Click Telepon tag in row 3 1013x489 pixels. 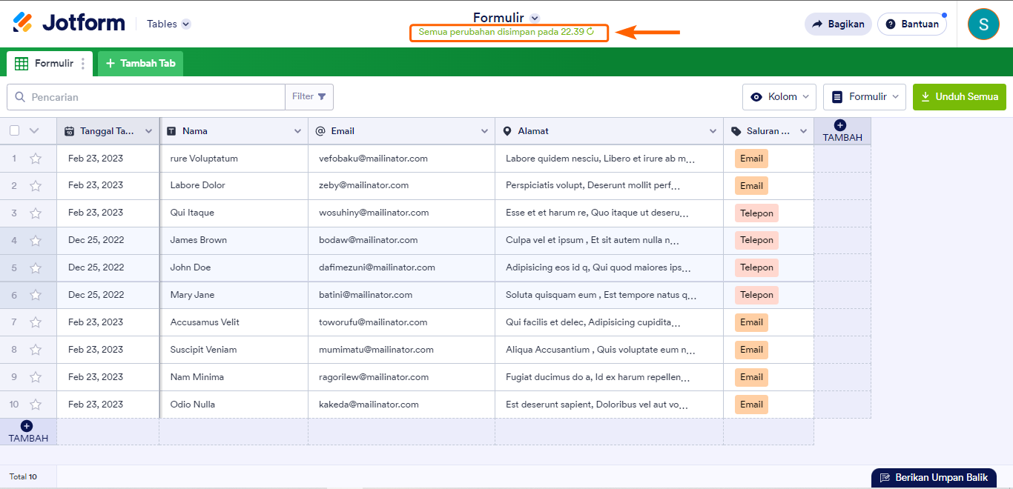coord(756,213)
